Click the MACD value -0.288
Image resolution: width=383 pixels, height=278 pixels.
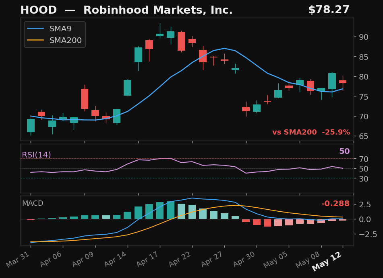(x=335, y=203)
